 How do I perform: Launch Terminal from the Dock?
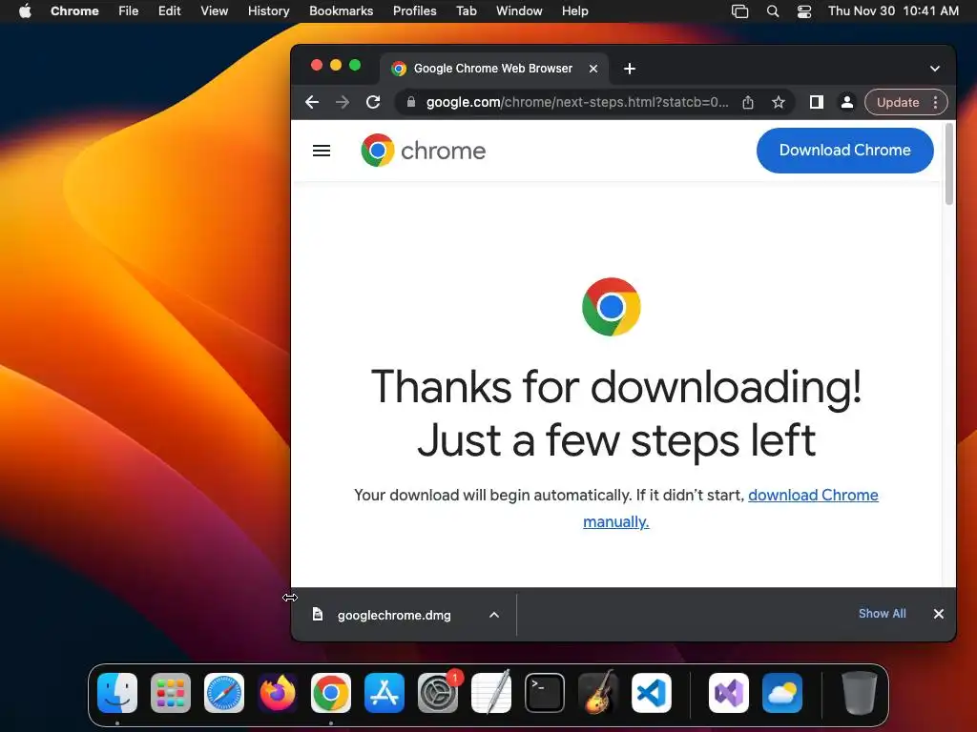(x=545, y=693)
